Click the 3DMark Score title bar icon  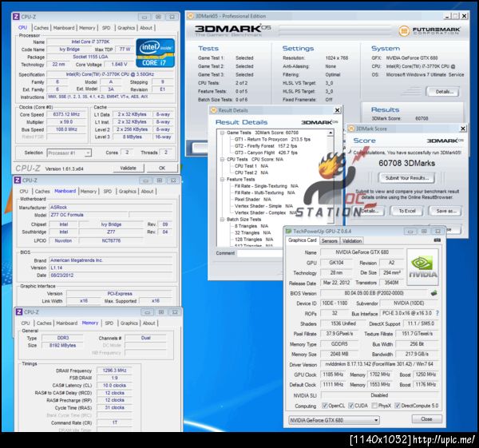tap(351, 129)
